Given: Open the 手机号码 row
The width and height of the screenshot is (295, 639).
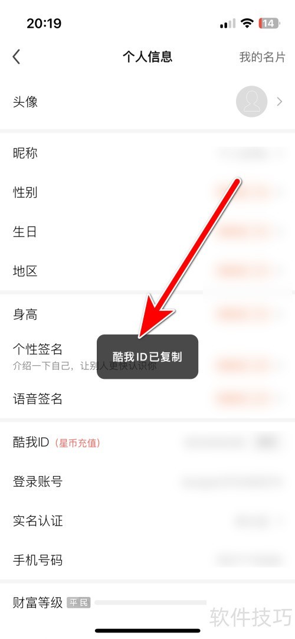Looking at the screenshot, I should click(x=147, y=561).
